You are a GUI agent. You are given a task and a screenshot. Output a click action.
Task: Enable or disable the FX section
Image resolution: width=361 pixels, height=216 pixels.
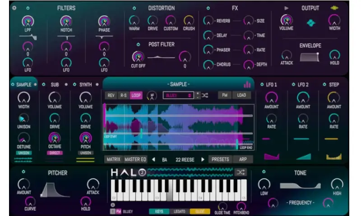coord(208,8)
